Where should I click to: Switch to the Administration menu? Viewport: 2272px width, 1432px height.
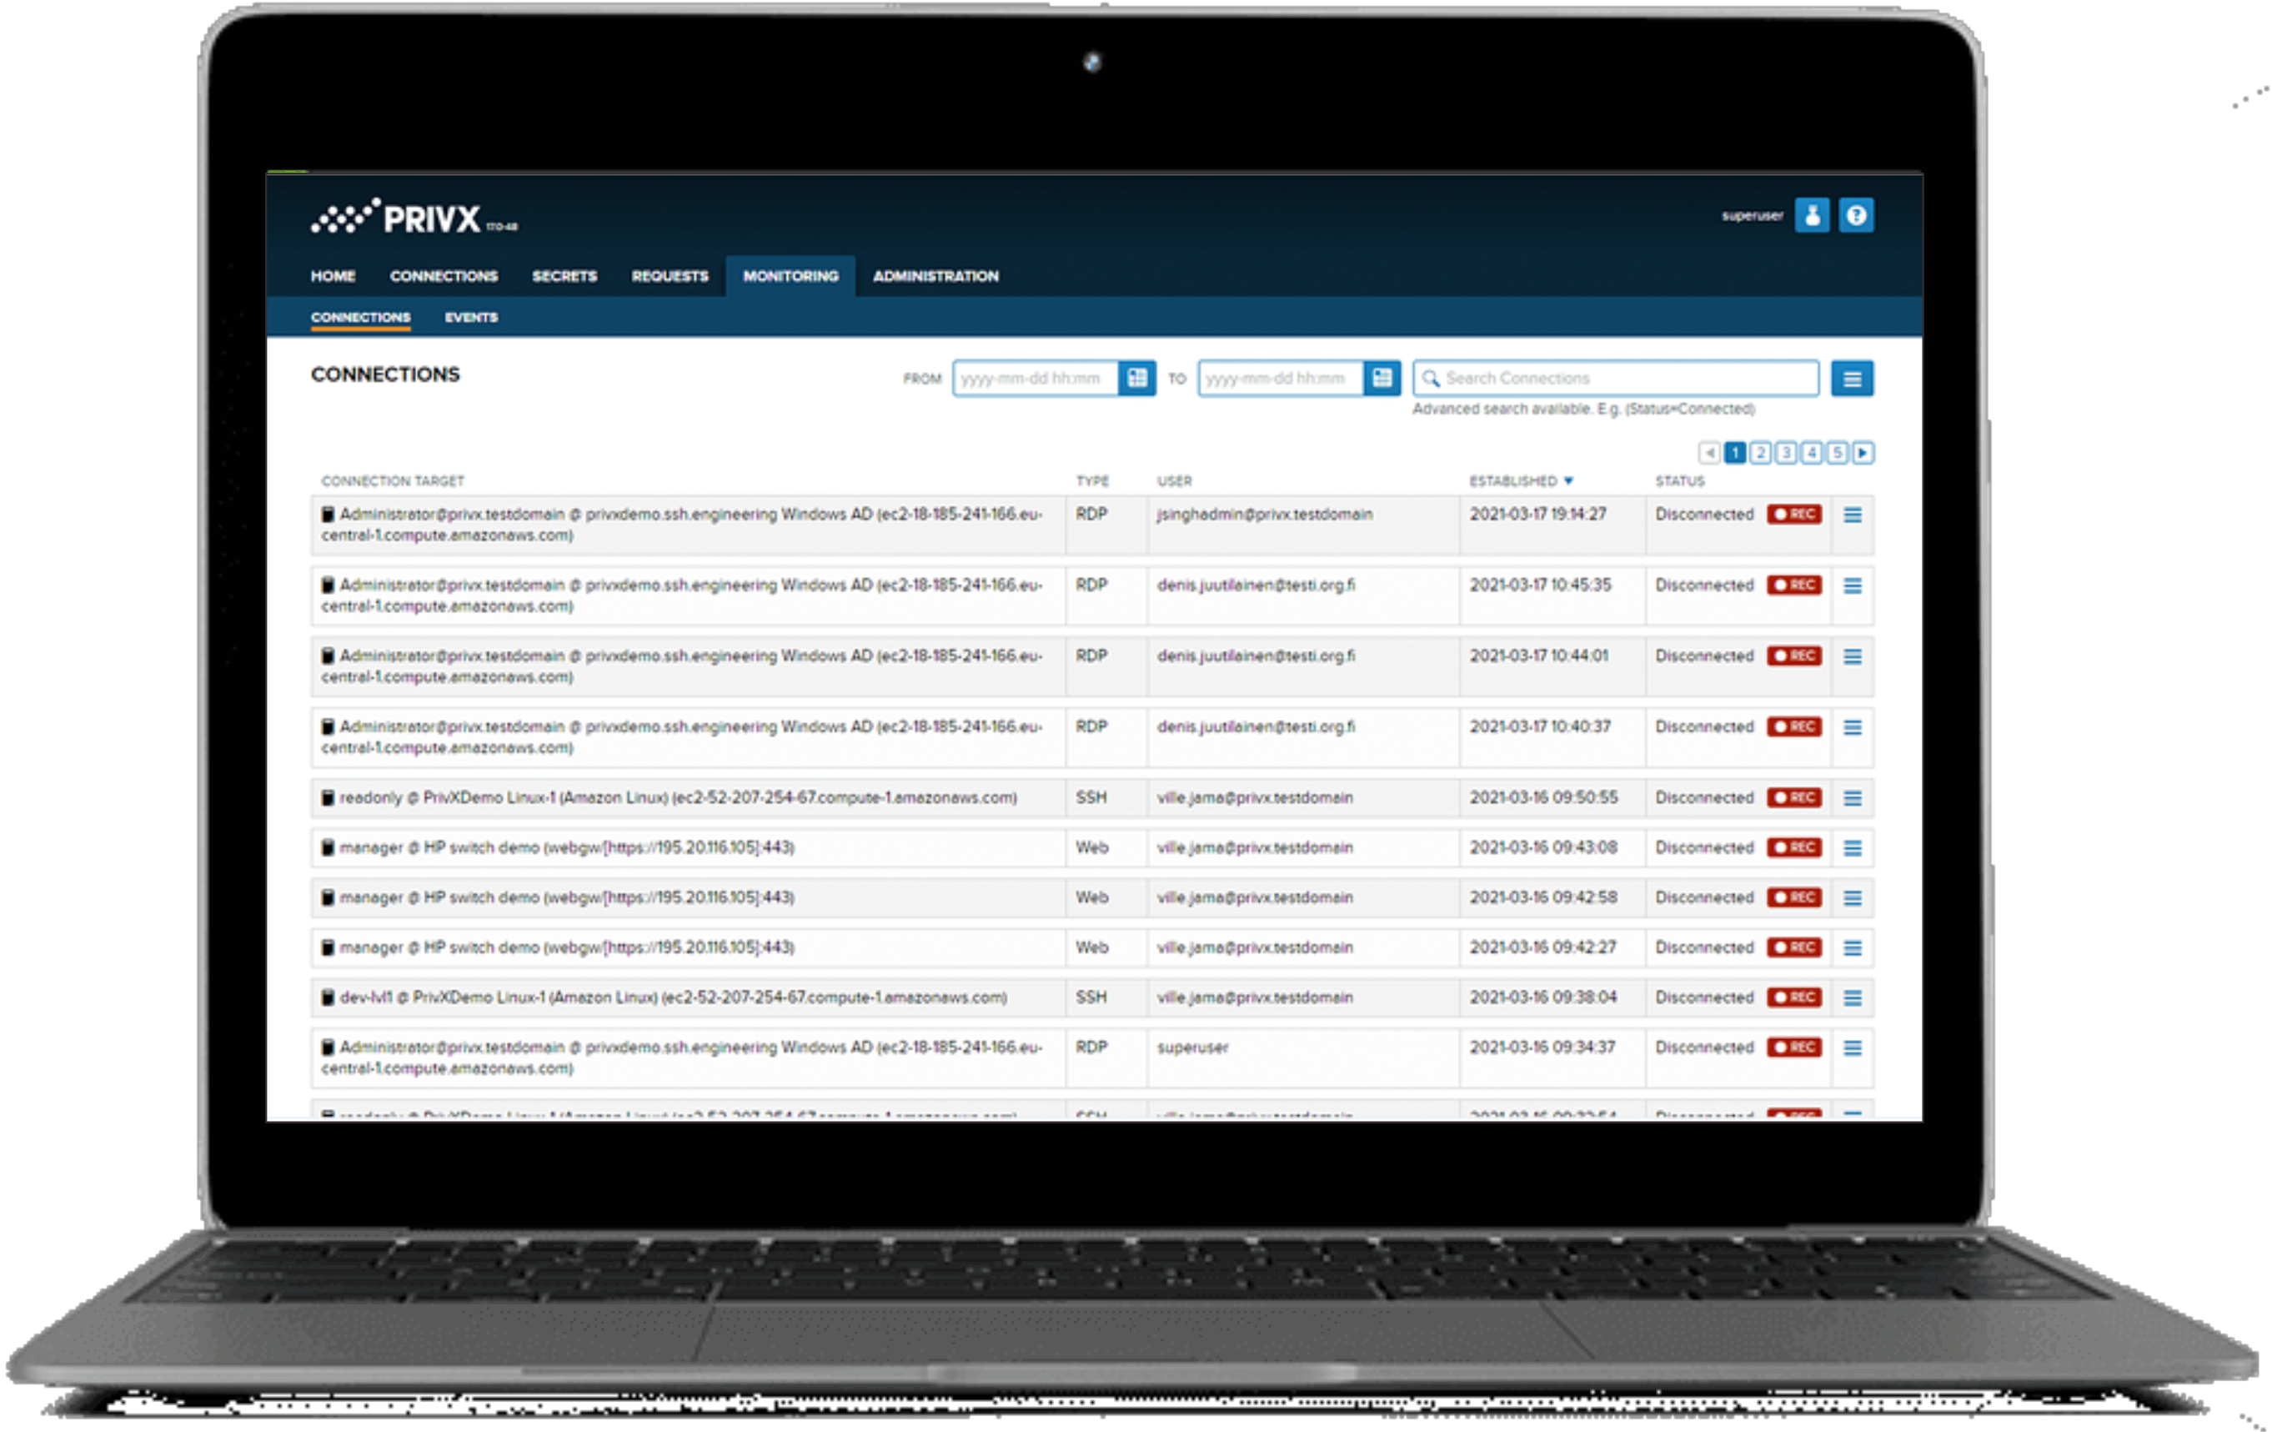[x=935, y=277]
